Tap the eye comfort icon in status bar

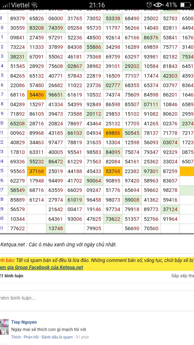tap(158, 5)
